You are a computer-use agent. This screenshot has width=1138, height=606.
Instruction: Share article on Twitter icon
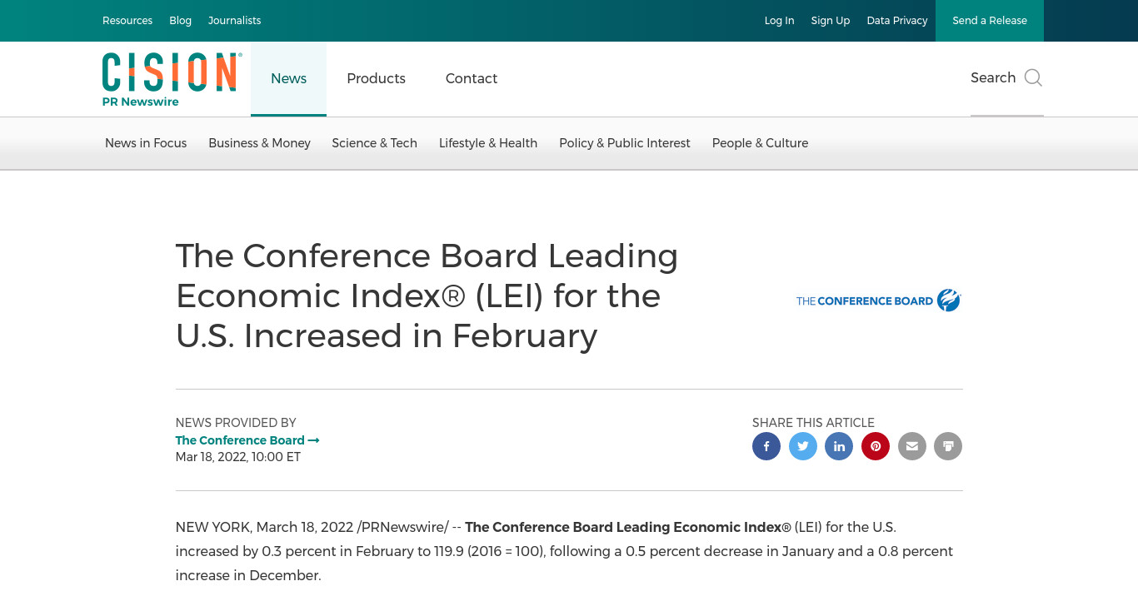803,446
